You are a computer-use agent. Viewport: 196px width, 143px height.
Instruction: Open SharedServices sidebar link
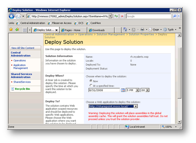pos(22,82)
